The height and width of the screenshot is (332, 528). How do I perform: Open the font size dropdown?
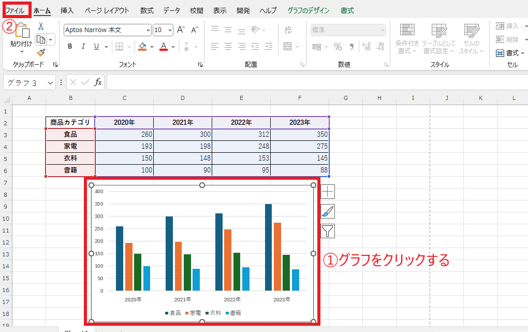coord(170,30)
